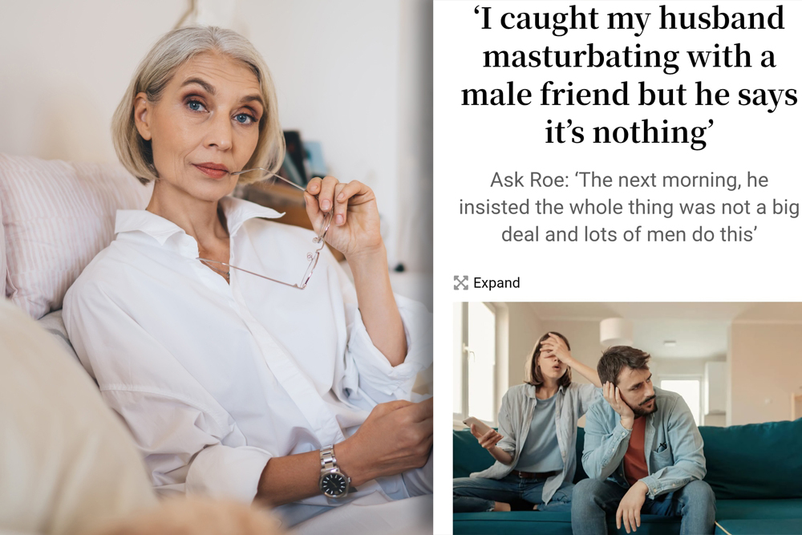Click the 'Ask Roe:' text in the subheading

[529, 180]
